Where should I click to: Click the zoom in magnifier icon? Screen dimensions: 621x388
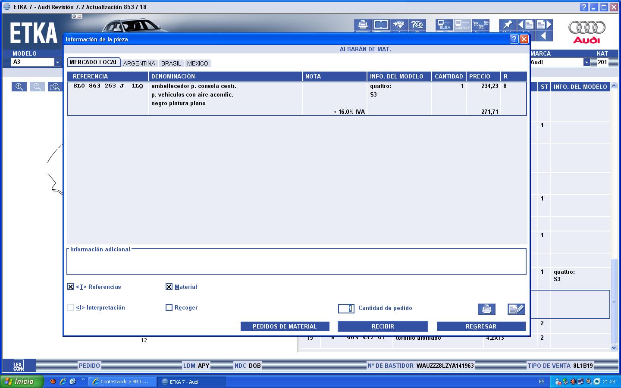tap(19, 87)
